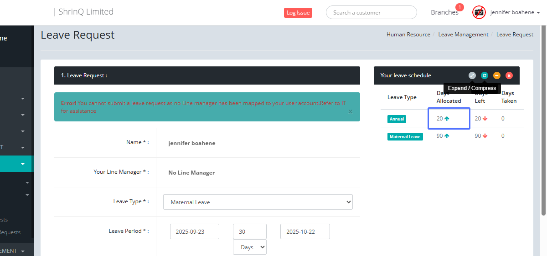547x256 pixels.
Task: Click the Expand / Compress panel icon
Action: 472,75
